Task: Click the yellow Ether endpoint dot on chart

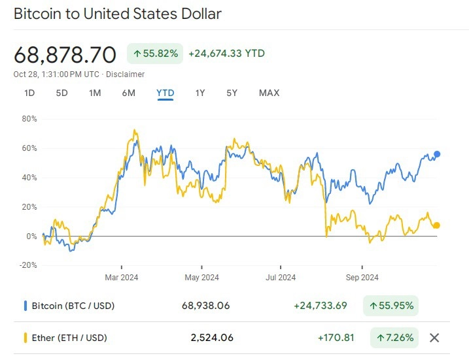Action: (x=437, y=225)
